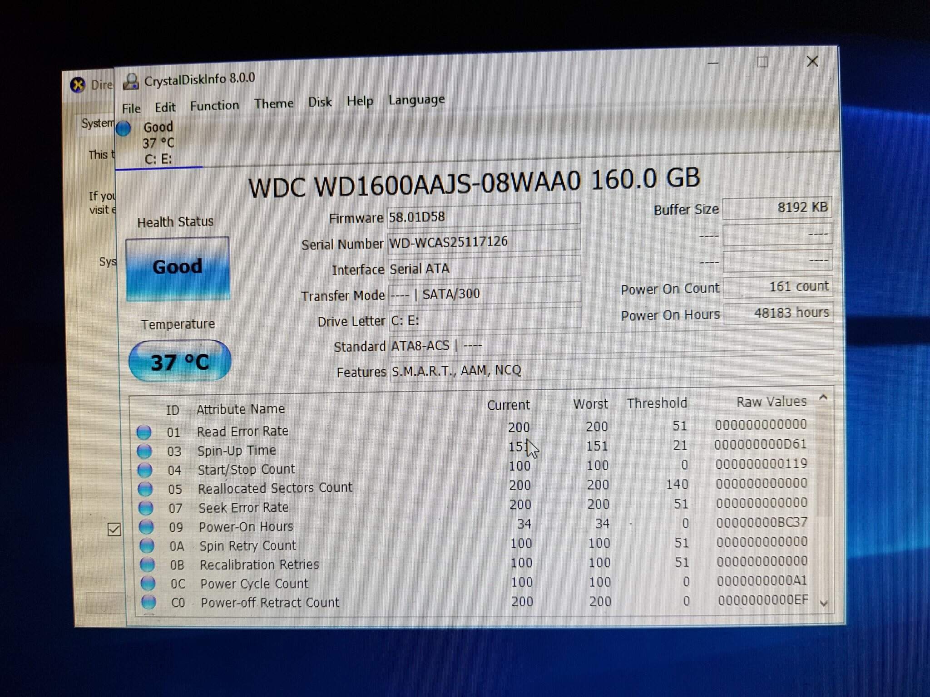Click the Transfer Mode field SATA/300
Image resolution: width=930 pixels, height=697 pixels.
point(484,293)
